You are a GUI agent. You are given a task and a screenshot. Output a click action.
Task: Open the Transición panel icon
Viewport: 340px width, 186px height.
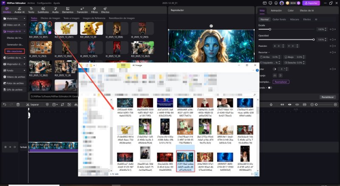[x=82, y=10]
